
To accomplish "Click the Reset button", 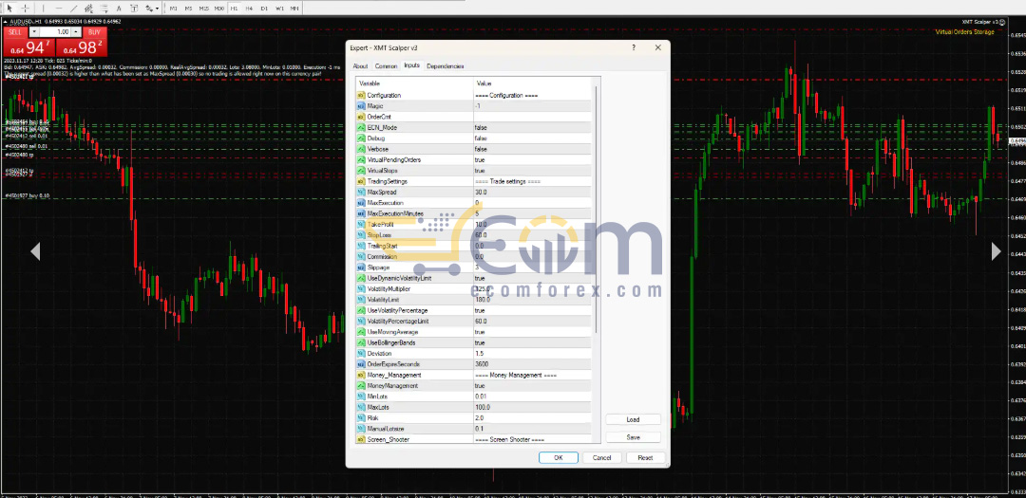I will [x=645, y=457].
